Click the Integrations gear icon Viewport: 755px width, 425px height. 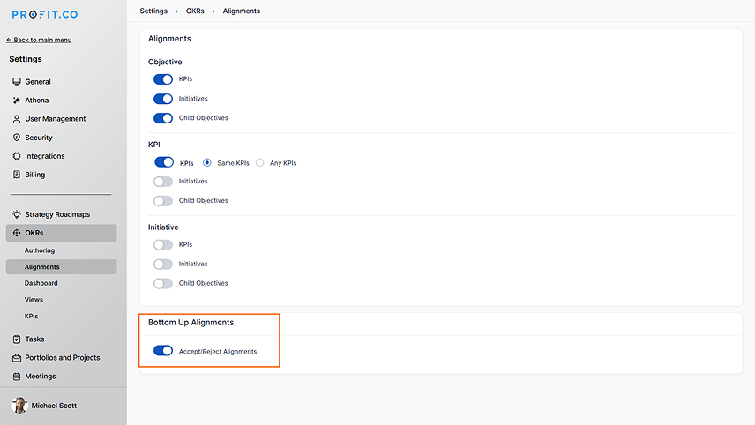17,156
